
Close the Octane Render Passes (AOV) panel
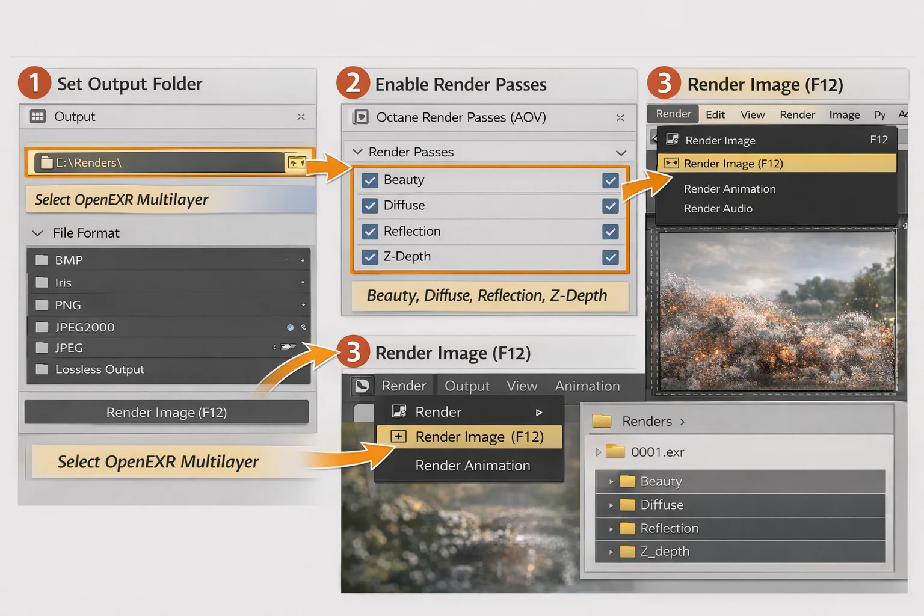[x=620, y=117]
